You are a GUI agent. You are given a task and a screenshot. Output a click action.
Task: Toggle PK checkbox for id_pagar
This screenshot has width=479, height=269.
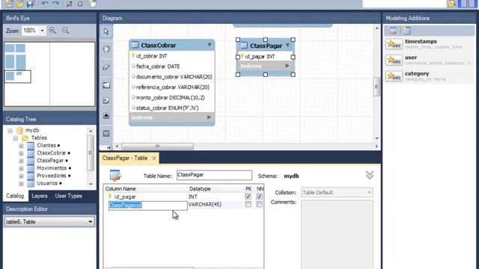(x=248, y=197)
